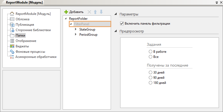Click the Сторонние библиотеки icon
The height and width of the screenshot is (112, 223).
(12, 30)
